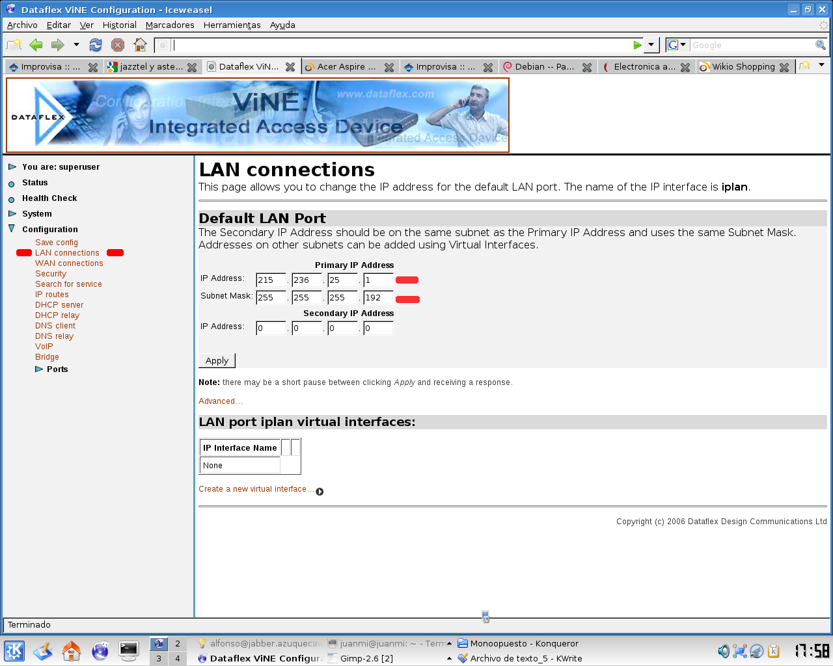This screenshot has width=833, height=666.
Task: Switch to Gimp-2.6 [2] in the taskbar
Action: coord(366,658)
